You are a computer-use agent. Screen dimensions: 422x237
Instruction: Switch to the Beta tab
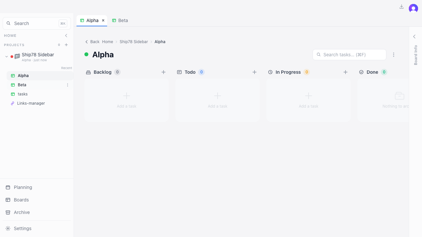click(x=120, y=20)
